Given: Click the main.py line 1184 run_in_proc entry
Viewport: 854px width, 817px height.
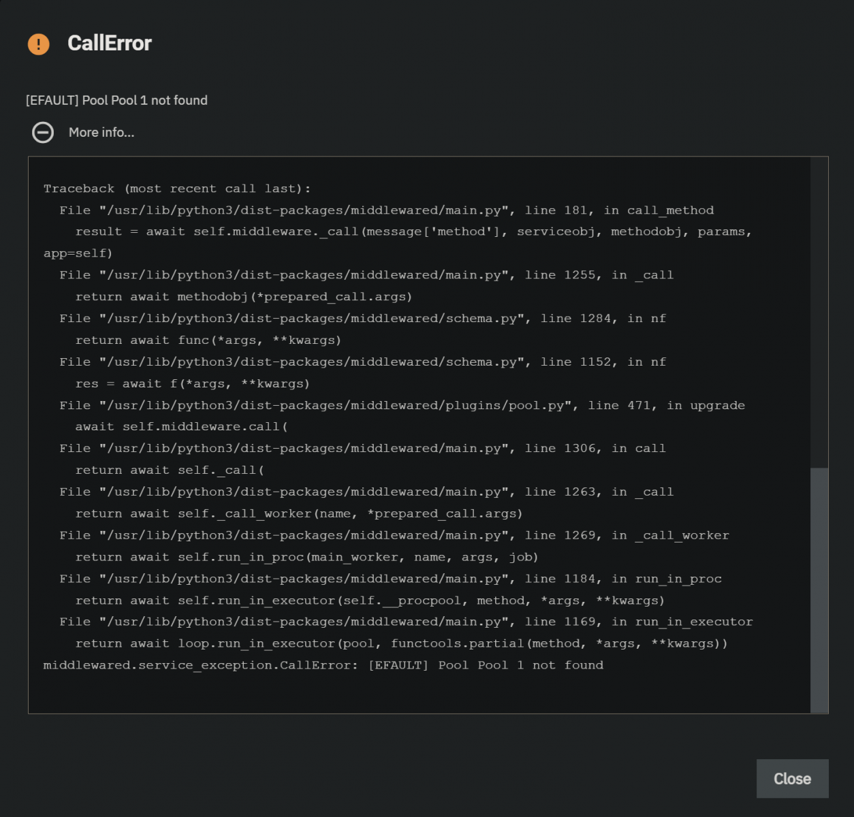Looking at the screenshot, I should tap(390, 579).
